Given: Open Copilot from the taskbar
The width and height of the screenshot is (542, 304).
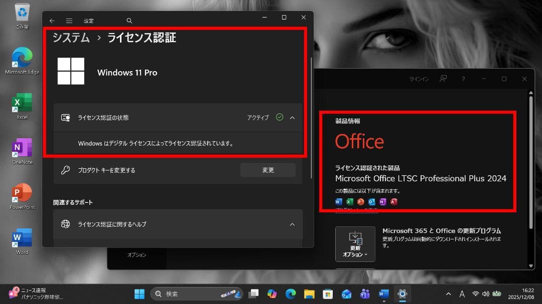Looking at the screenshot, I should 272,293.
